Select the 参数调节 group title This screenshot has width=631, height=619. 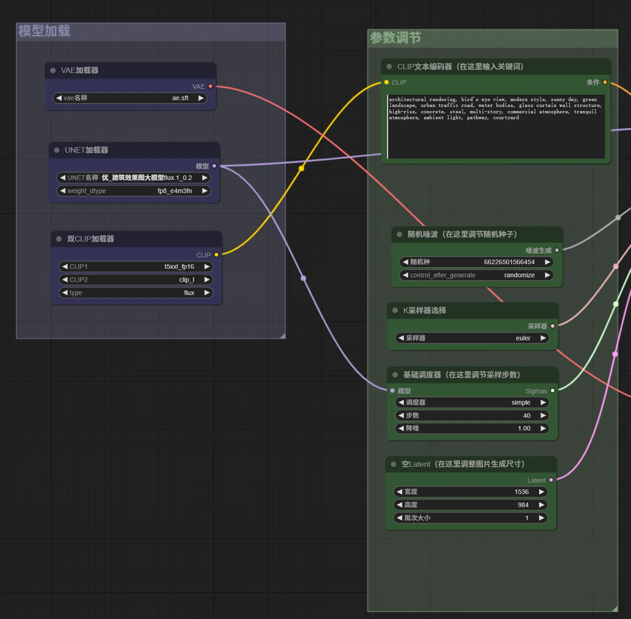click(395, 38)
